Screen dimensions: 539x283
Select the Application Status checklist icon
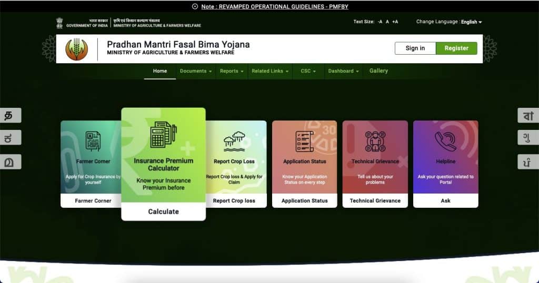tap(305, 141)
